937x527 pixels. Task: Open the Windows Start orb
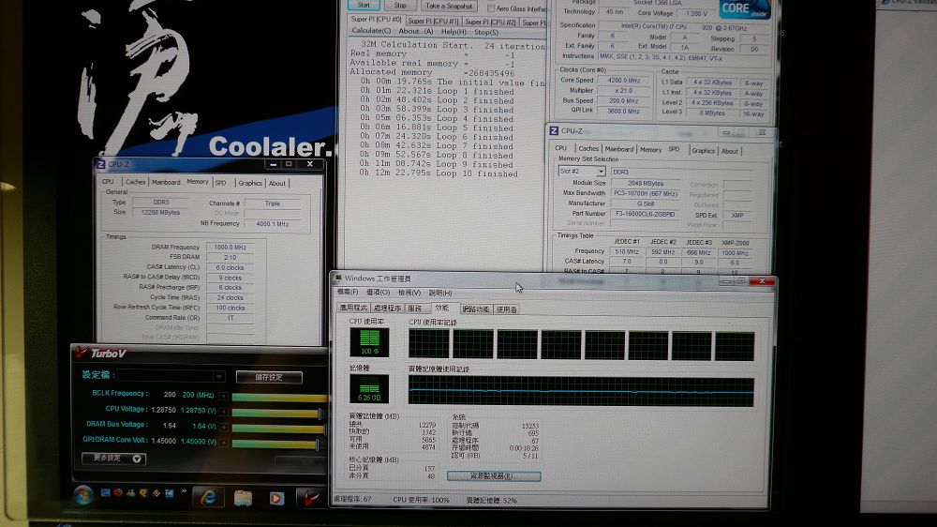(x=83, y=495)
